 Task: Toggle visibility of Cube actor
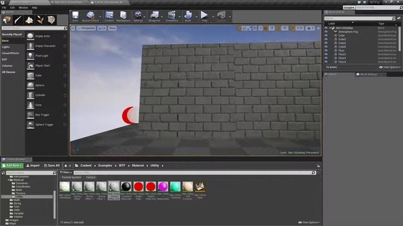pyautogui.click(x=326, y=35)
